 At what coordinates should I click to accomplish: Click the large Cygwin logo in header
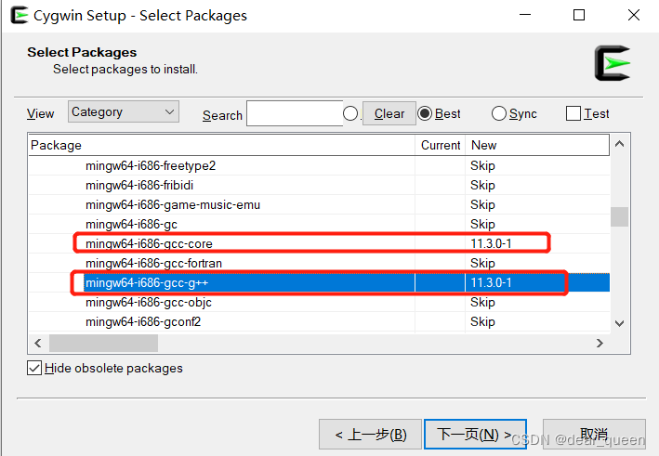click(x=613, y=63)
